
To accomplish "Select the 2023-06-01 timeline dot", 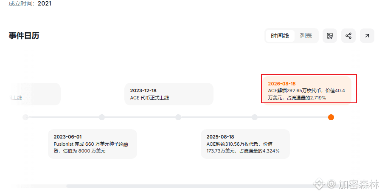I will tap(102, 117).
